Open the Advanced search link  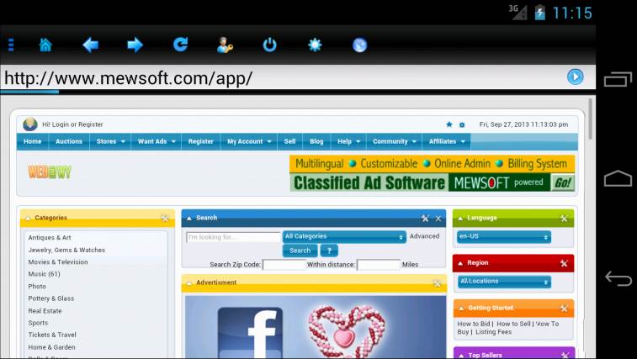425,236
